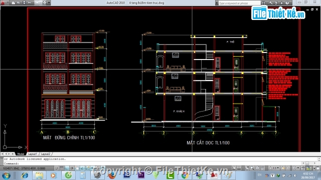Redo using the redo arrow icon

pos(37,2)
